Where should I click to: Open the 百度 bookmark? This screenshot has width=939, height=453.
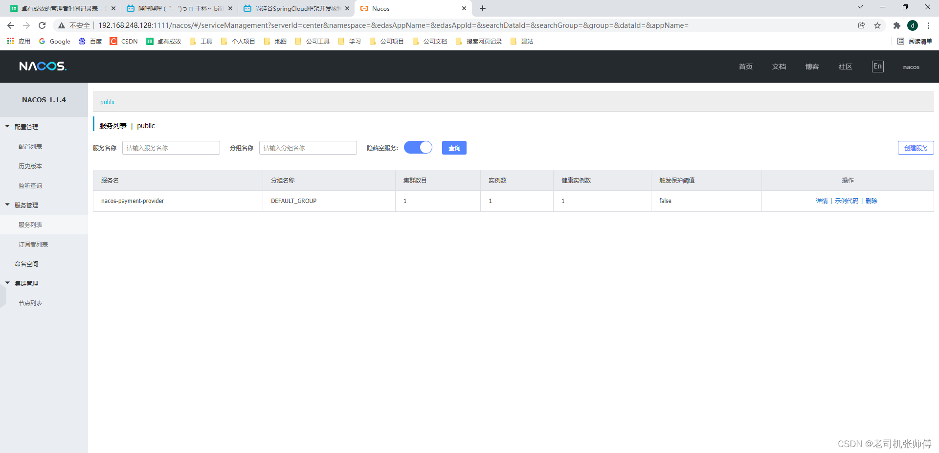pos(90,41)
